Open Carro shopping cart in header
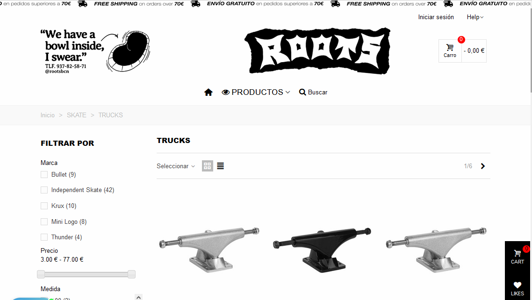 pyautogui.click(x=450, y=51)
